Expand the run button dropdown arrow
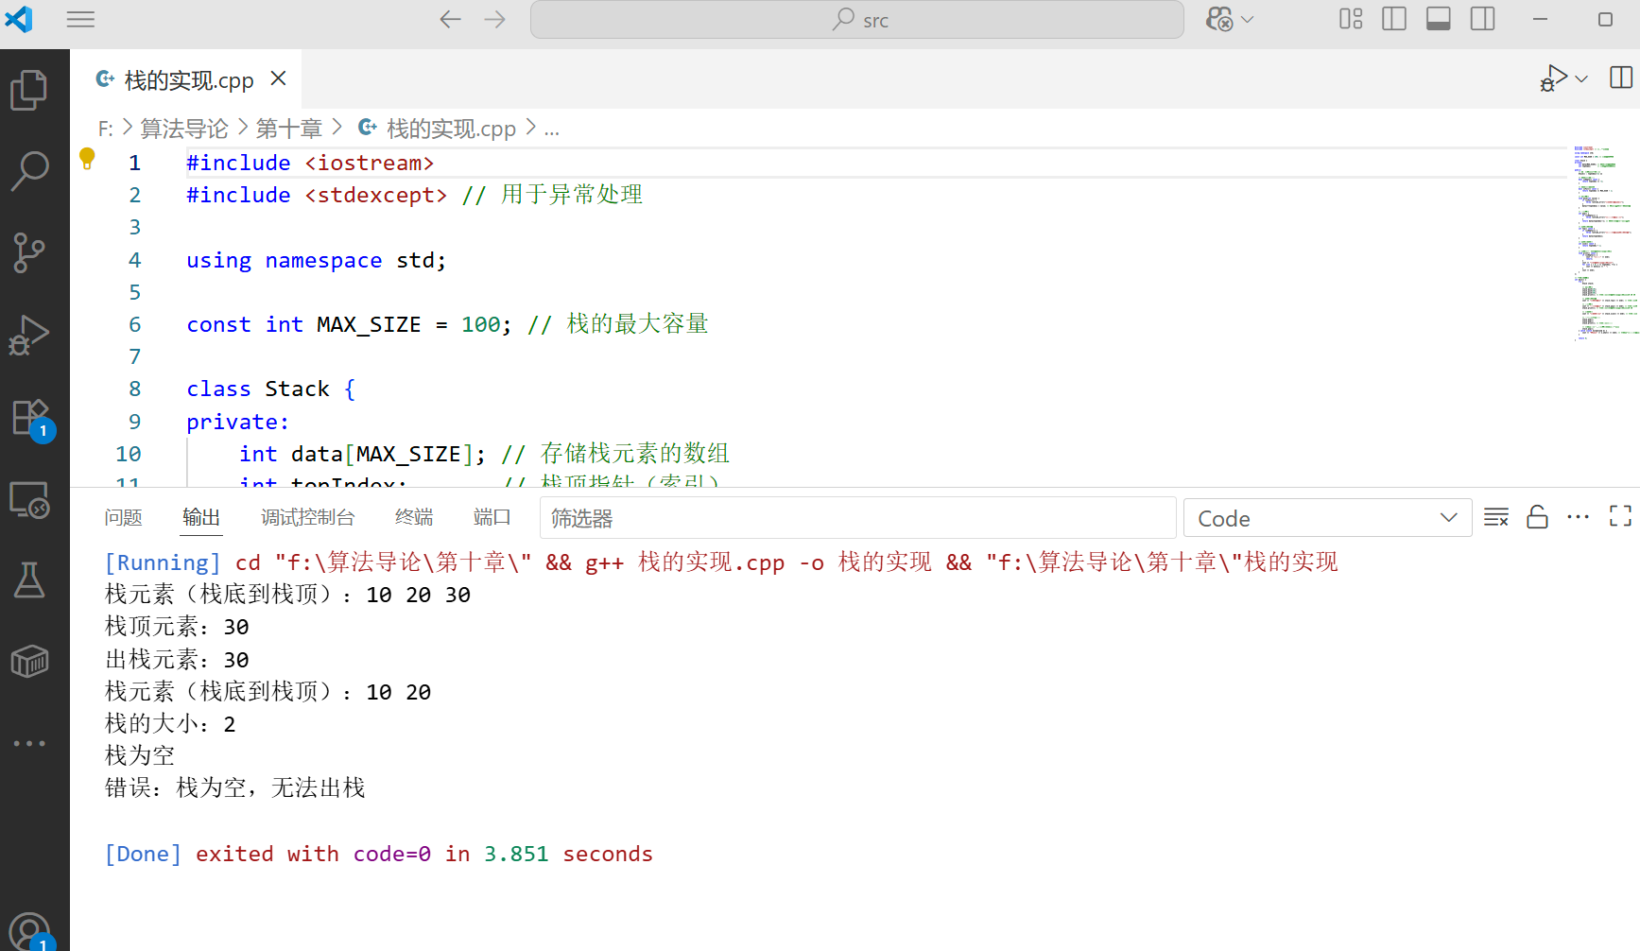This screenshot has height=951, width=1640. [x=1582, y=78]
